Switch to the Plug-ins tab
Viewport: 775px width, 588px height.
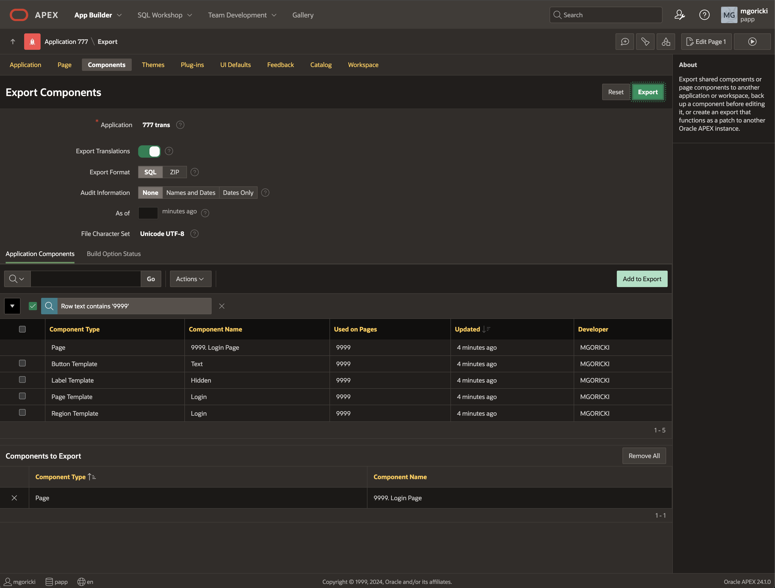point(192,64)
